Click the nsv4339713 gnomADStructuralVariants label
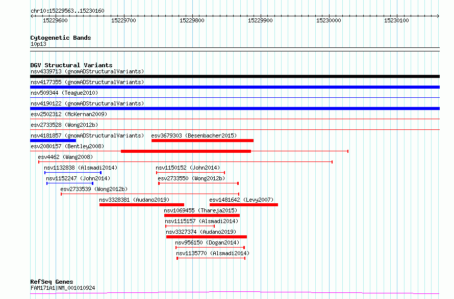The width and height of the screenshot is (454, 299). 87,71
